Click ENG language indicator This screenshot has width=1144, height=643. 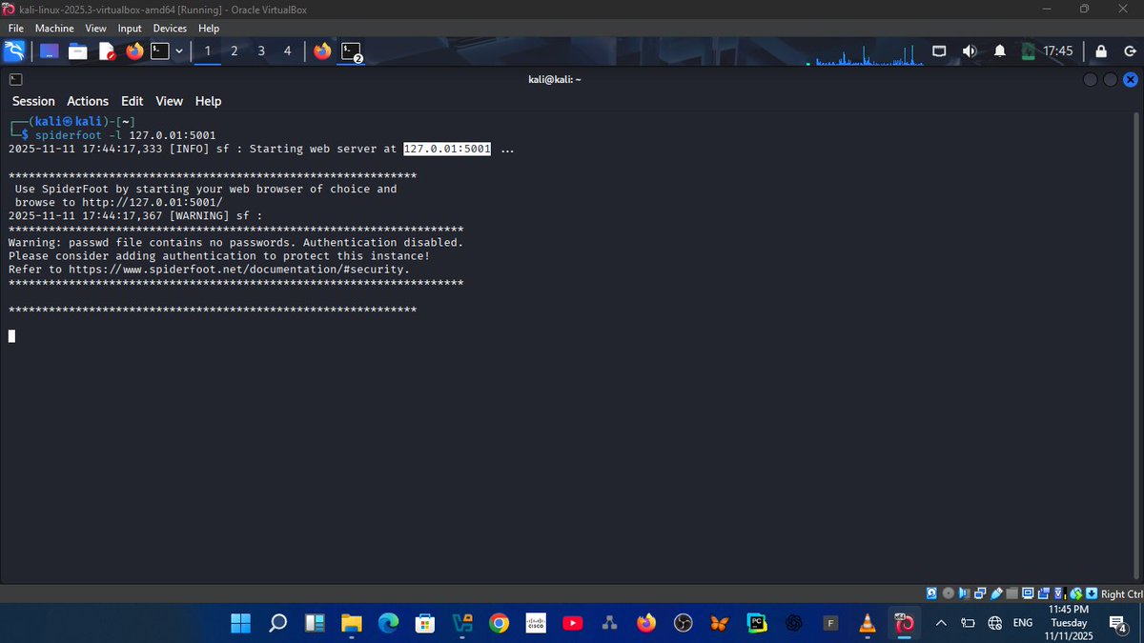(1022, 623)
